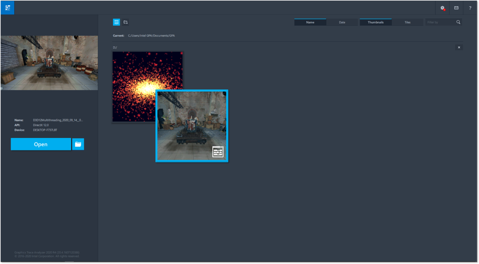Click the magnifier search icon
The height and width of the screenshot is (264, 479).
[x=458, y=22]
